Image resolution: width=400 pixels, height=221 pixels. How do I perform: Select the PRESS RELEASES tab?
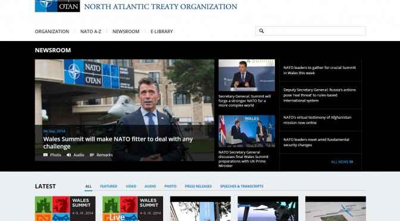[x=198, y=187]
